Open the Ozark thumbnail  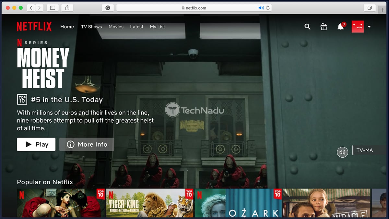(x=238, y=203)
